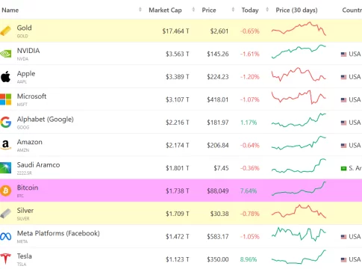Click the Gold bar icon

point(6,31)
